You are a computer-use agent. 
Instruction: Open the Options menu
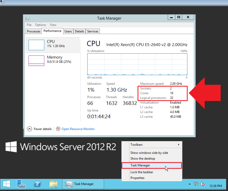(41, 25)
